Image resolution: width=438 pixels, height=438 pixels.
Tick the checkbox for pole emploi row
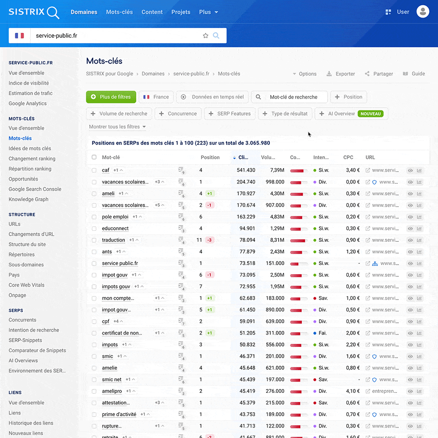coord(94,217)
